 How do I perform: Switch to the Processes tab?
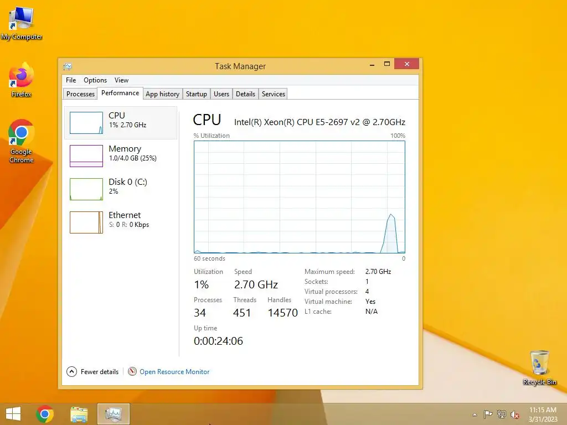[80, 94]
